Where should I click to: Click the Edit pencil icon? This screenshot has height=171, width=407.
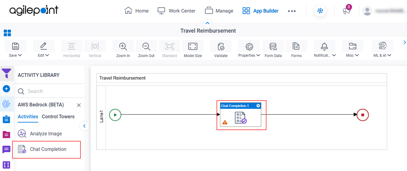coord(43,46)
